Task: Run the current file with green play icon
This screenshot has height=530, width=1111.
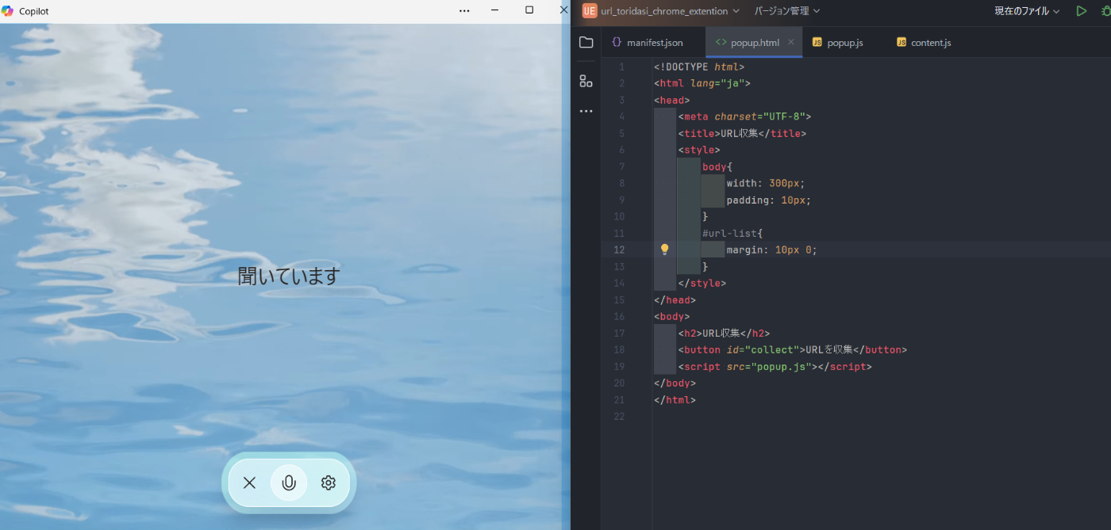Action: (x=1081, y=11)
